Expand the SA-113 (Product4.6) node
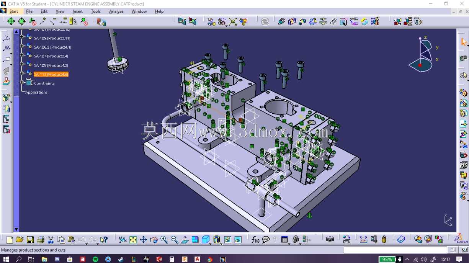Screen dimensions: 469x263 pos(22,74)
